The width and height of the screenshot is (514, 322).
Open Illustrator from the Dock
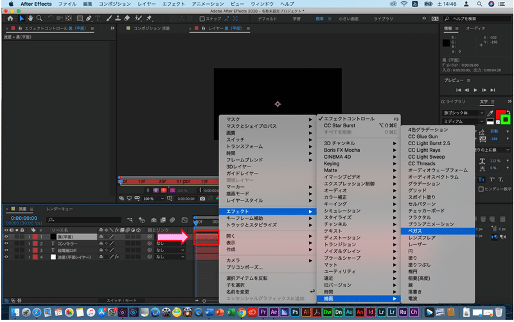306,312
